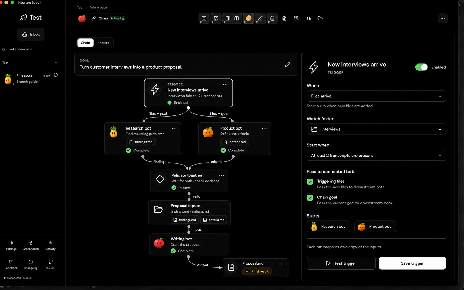Switch to the Results tab
The width and height of the screenshot is (464, 290).
pyautogui.click(x=103, y=43)
